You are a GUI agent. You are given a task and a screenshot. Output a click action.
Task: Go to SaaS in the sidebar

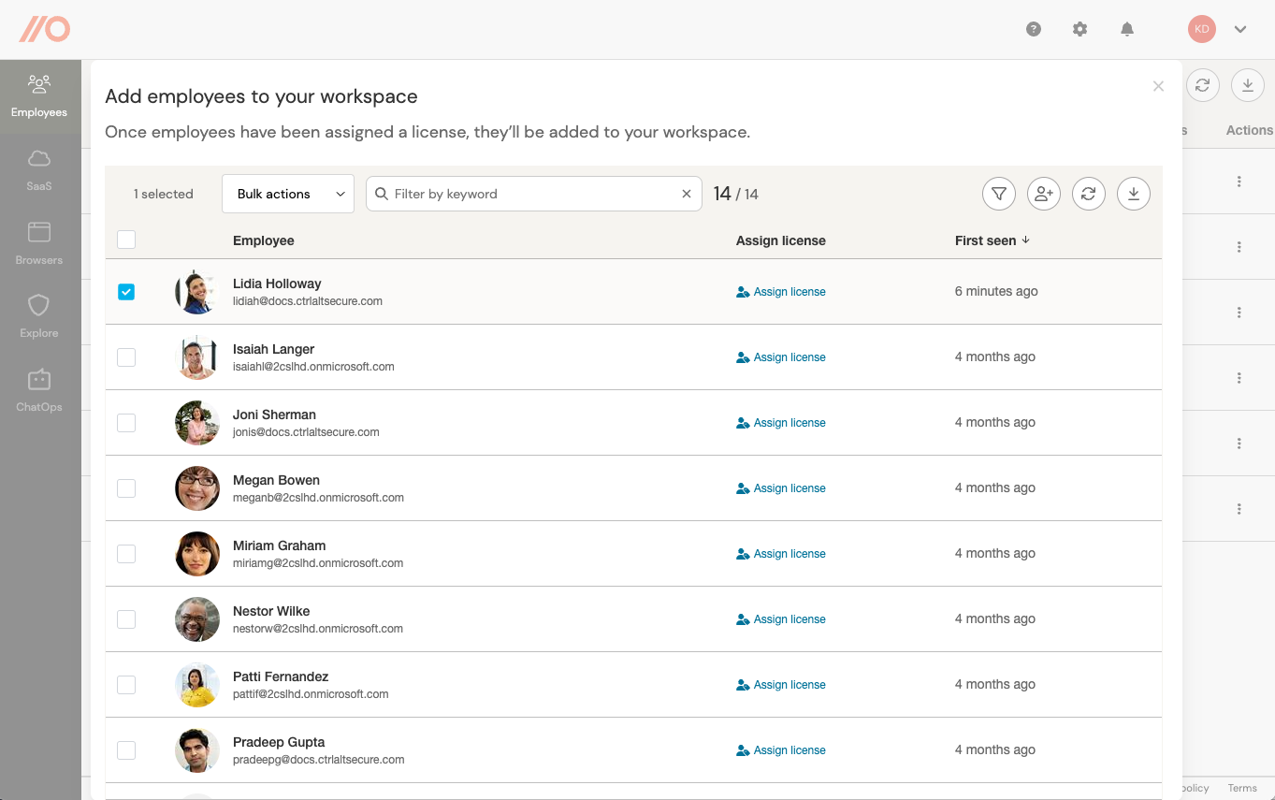(39, 168)
